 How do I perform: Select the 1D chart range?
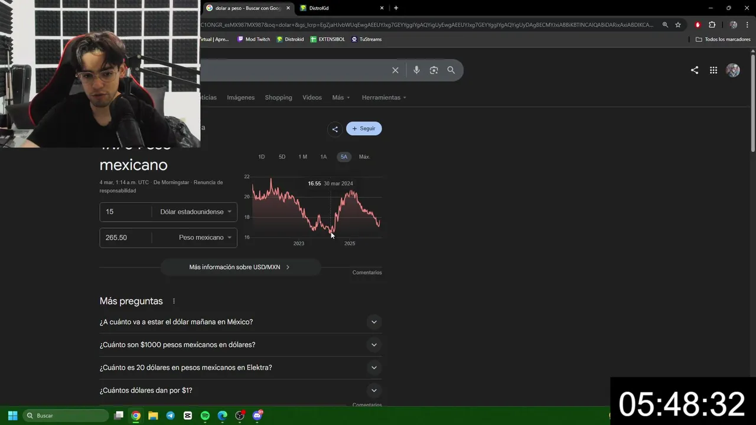[262, 157]
